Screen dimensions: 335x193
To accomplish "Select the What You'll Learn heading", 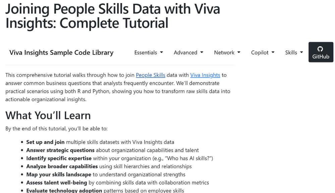I will click(x=48, y=115).
